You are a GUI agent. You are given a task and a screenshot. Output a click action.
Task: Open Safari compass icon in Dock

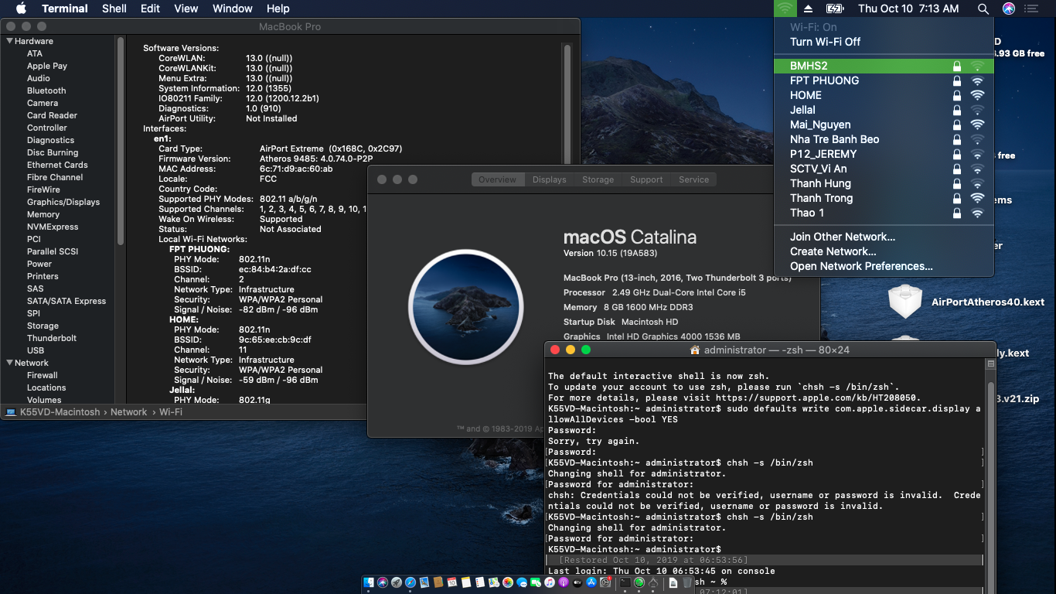(x=410, y=582)
